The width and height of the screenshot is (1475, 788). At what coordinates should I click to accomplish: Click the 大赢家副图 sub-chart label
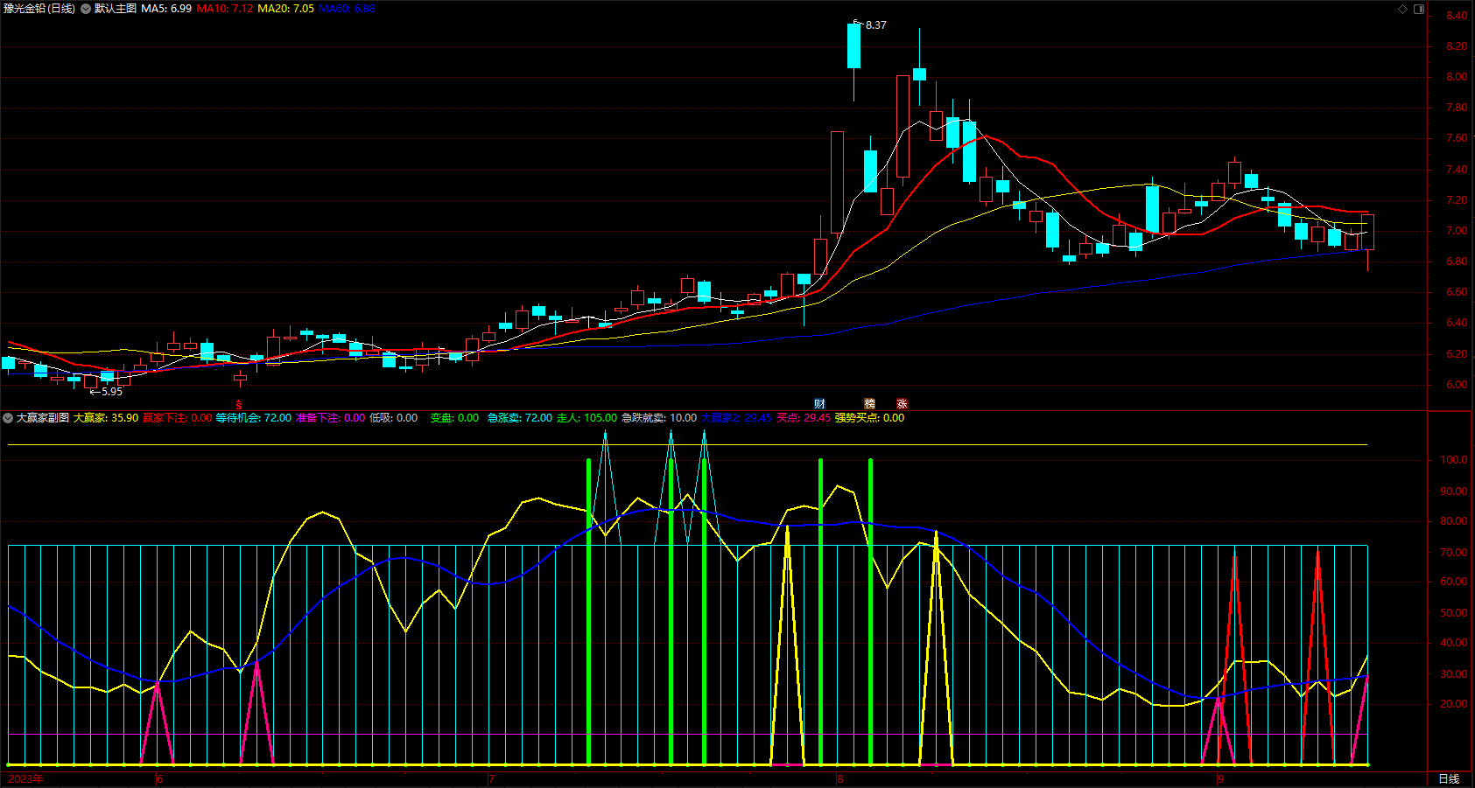click(43, 418)
